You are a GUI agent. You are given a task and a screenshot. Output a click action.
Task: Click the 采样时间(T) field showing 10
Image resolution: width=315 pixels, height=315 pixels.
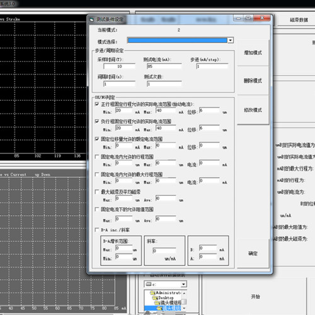[x=119, y=66]
